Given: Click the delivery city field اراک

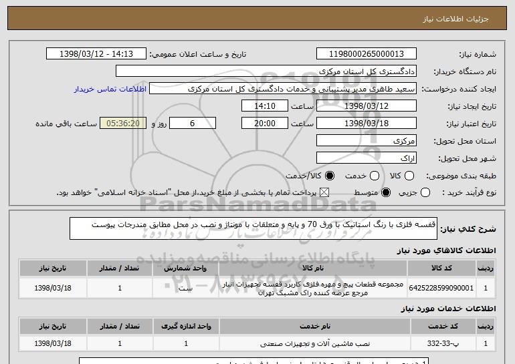Looking at the screenshot, I should pyautogui.click(x=367, y=158).
